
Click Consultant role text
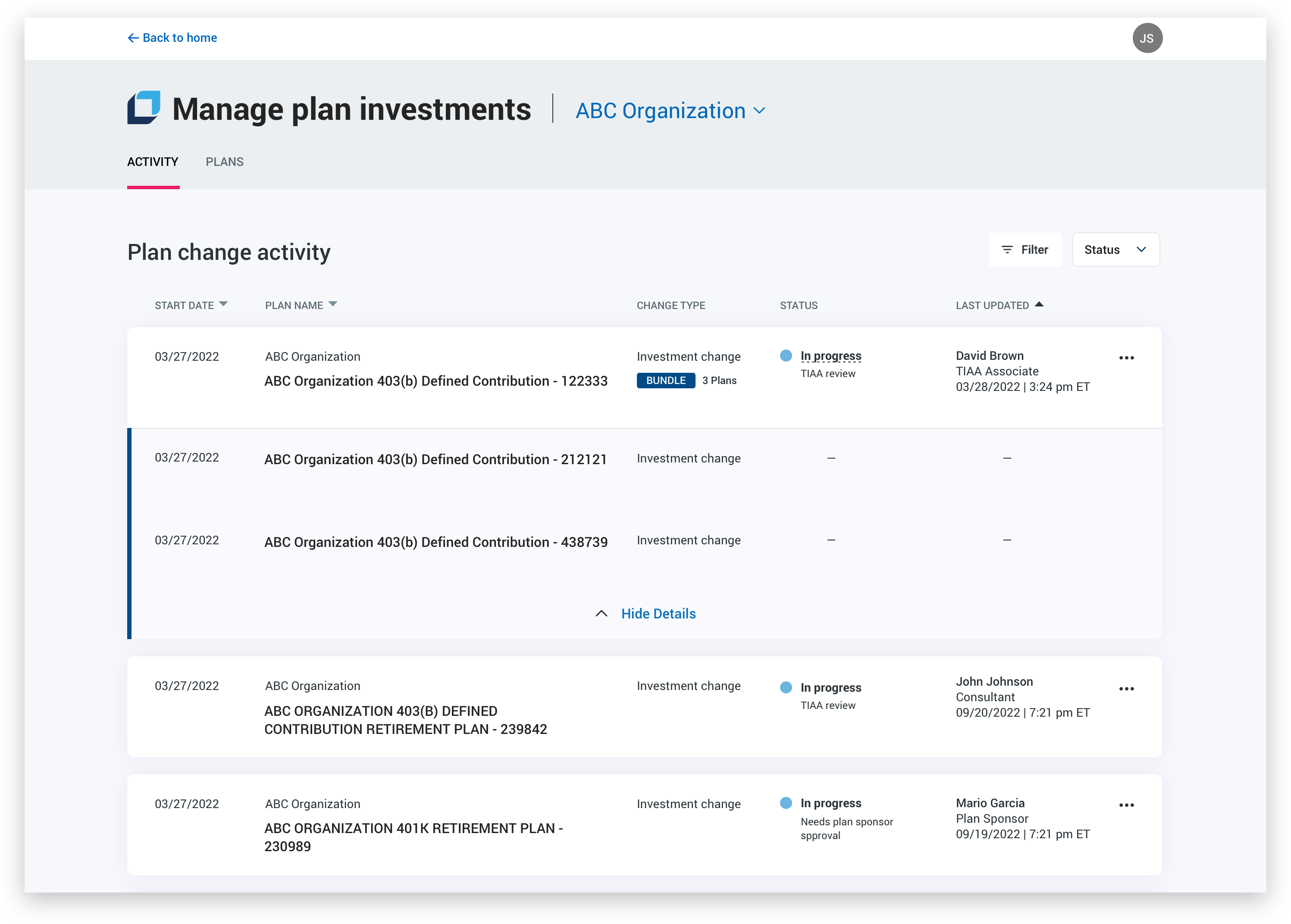click(x=985, y=697)
